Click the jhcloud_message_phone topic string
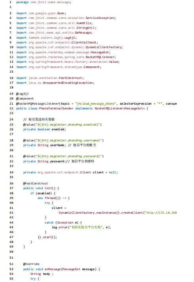The image size is (194, 282). (95, 103)
